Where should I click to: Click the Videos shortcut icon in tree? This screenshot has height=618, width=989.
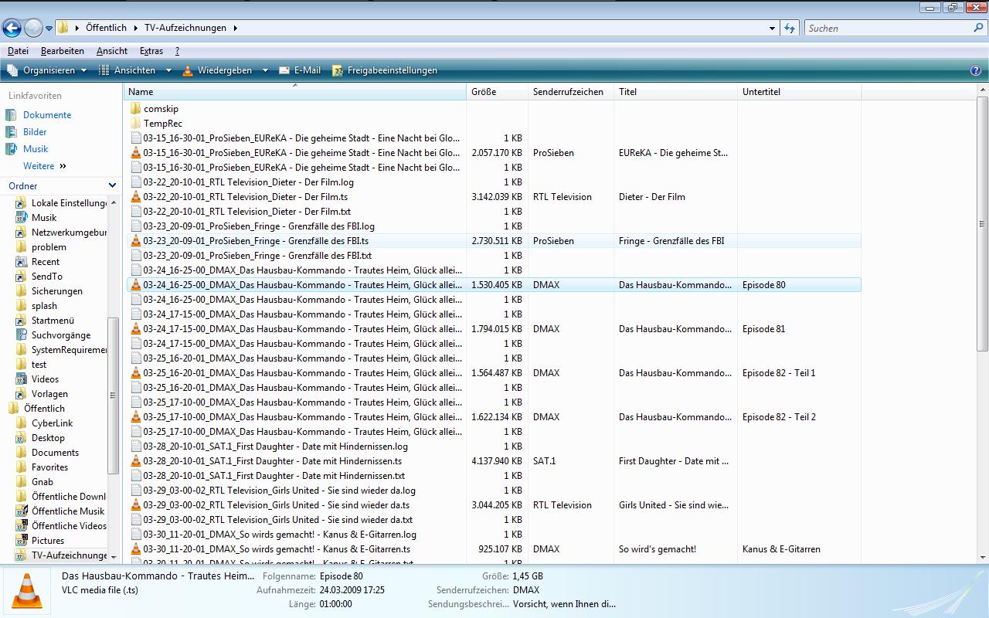(22, 379)
